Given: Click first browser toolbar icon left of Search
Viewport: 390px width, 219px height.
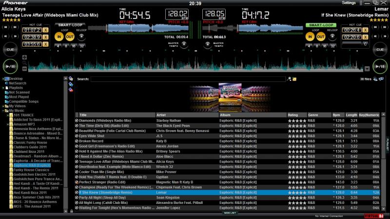Looking at the screenshot, I should tap(71, 79).
